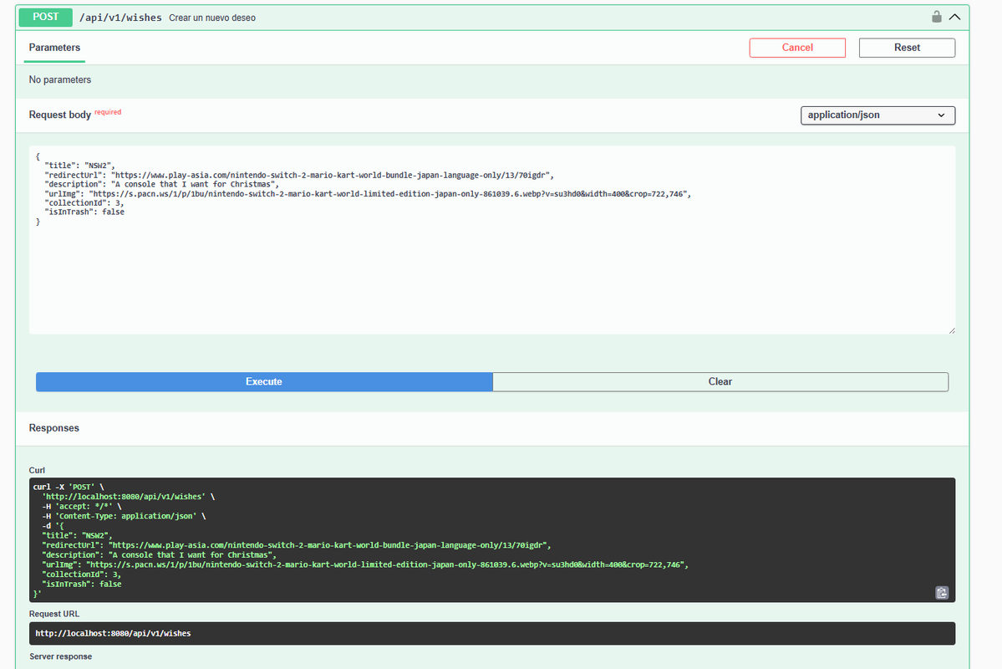Execute the POST request

(x=264, y=382)
